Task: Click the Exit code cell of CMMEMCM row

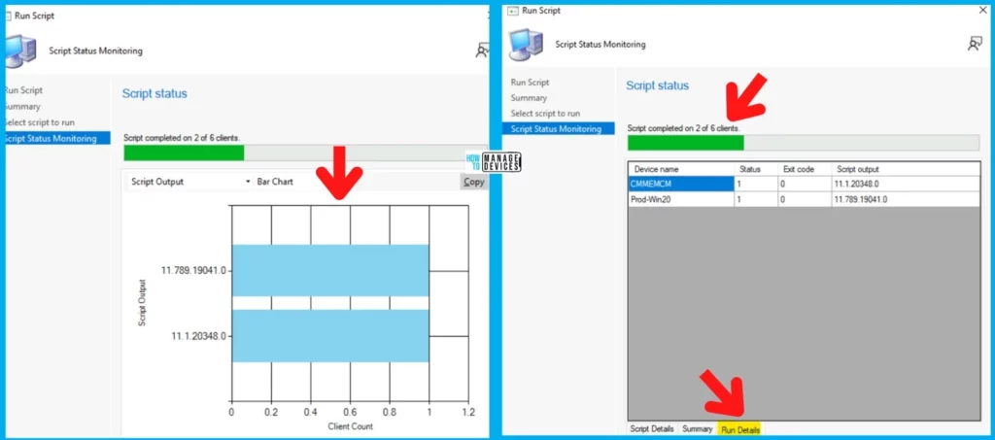Action: pyautogui.click(x=805, y=184)
